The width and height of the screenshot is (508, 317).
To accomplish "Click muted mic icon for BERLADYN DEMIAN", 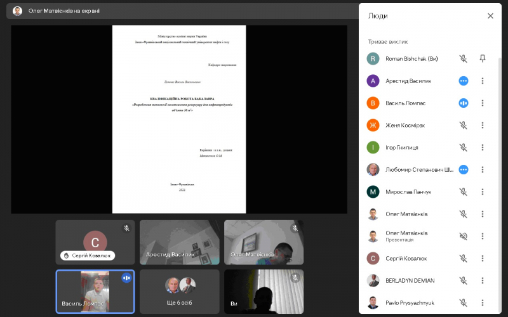I will point(464,280).
